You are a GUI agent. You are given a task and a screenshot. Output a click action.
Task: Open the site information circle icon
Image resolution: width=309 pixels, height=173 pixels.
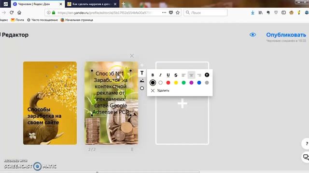pos(48,12)
